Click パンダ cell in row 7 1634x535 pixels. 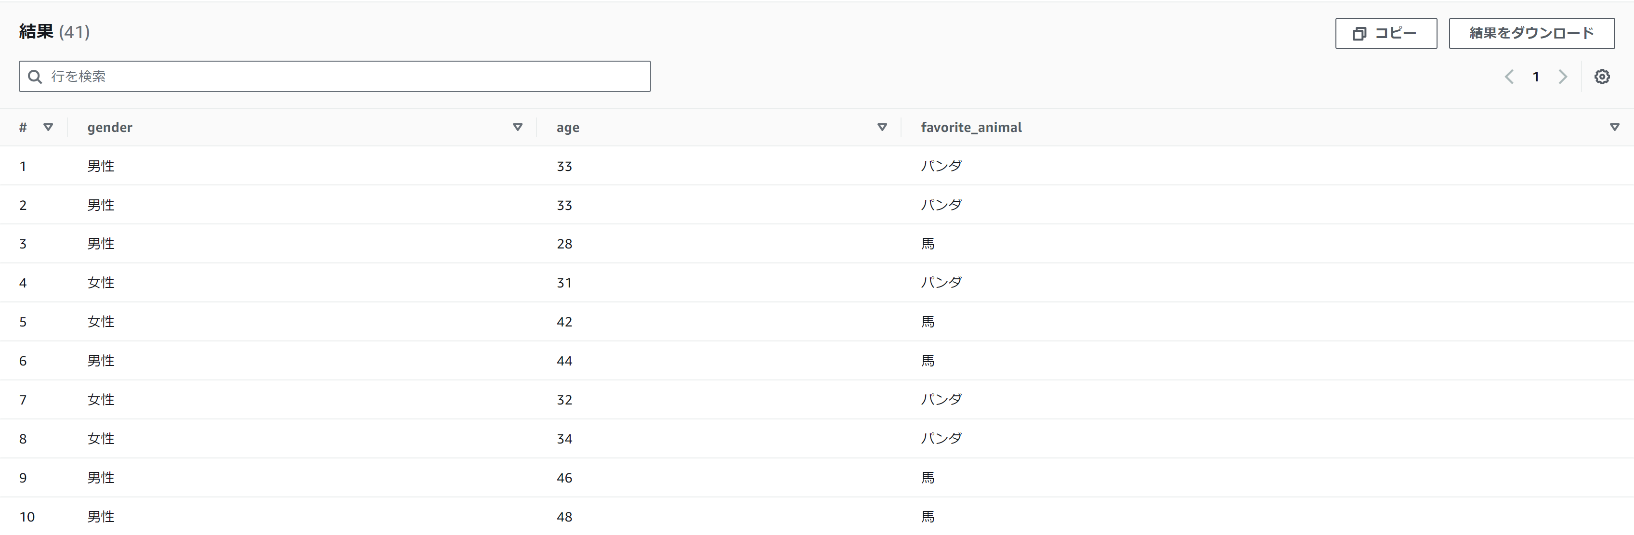click(941, 400)
